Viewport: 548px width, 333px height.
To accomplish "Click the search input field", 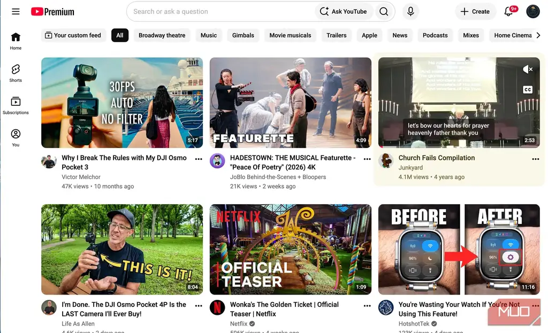I will (222, 12).
